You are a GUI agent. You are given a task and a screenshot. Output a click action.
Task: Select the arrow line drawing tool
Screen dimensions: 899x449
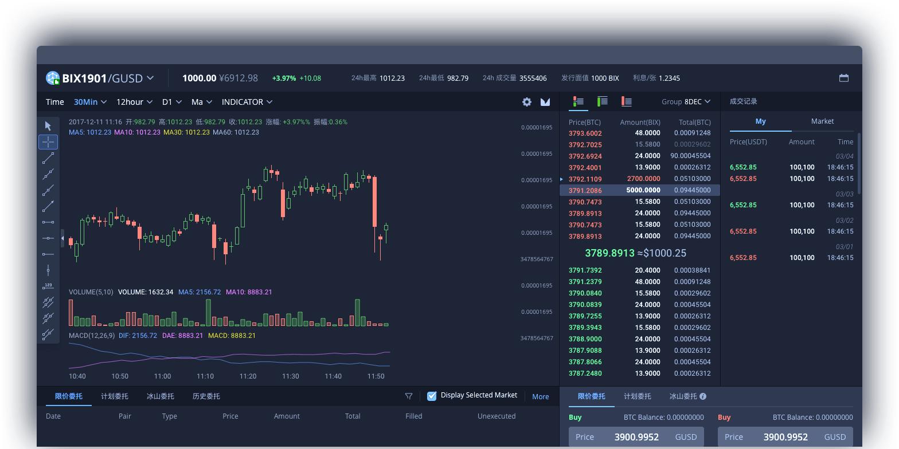point(48,206)
